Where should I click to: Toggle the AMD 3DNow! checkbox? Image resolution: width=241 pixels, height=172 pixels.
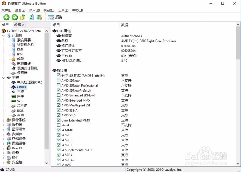[59, 80]
